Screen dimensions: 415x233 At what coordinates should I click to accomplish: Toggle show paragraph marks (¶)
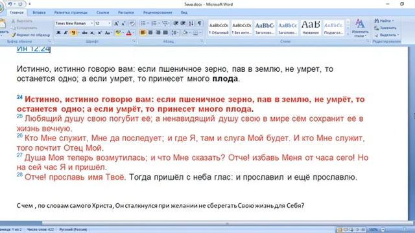coord(199,23)
